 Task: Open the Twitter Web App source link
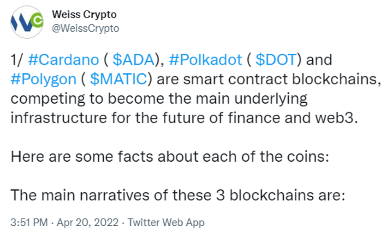166,223
